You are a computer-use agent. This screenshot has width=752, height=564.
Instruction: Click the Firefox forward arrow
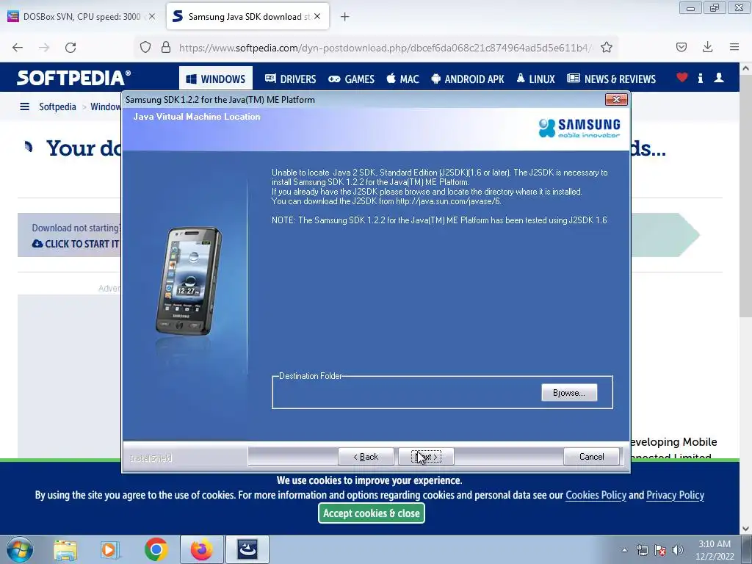coord(44,47)
